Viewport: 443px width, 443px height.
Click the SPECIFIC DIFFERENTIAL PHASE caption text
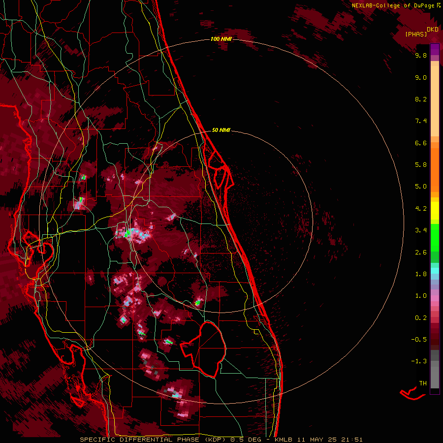140,440
